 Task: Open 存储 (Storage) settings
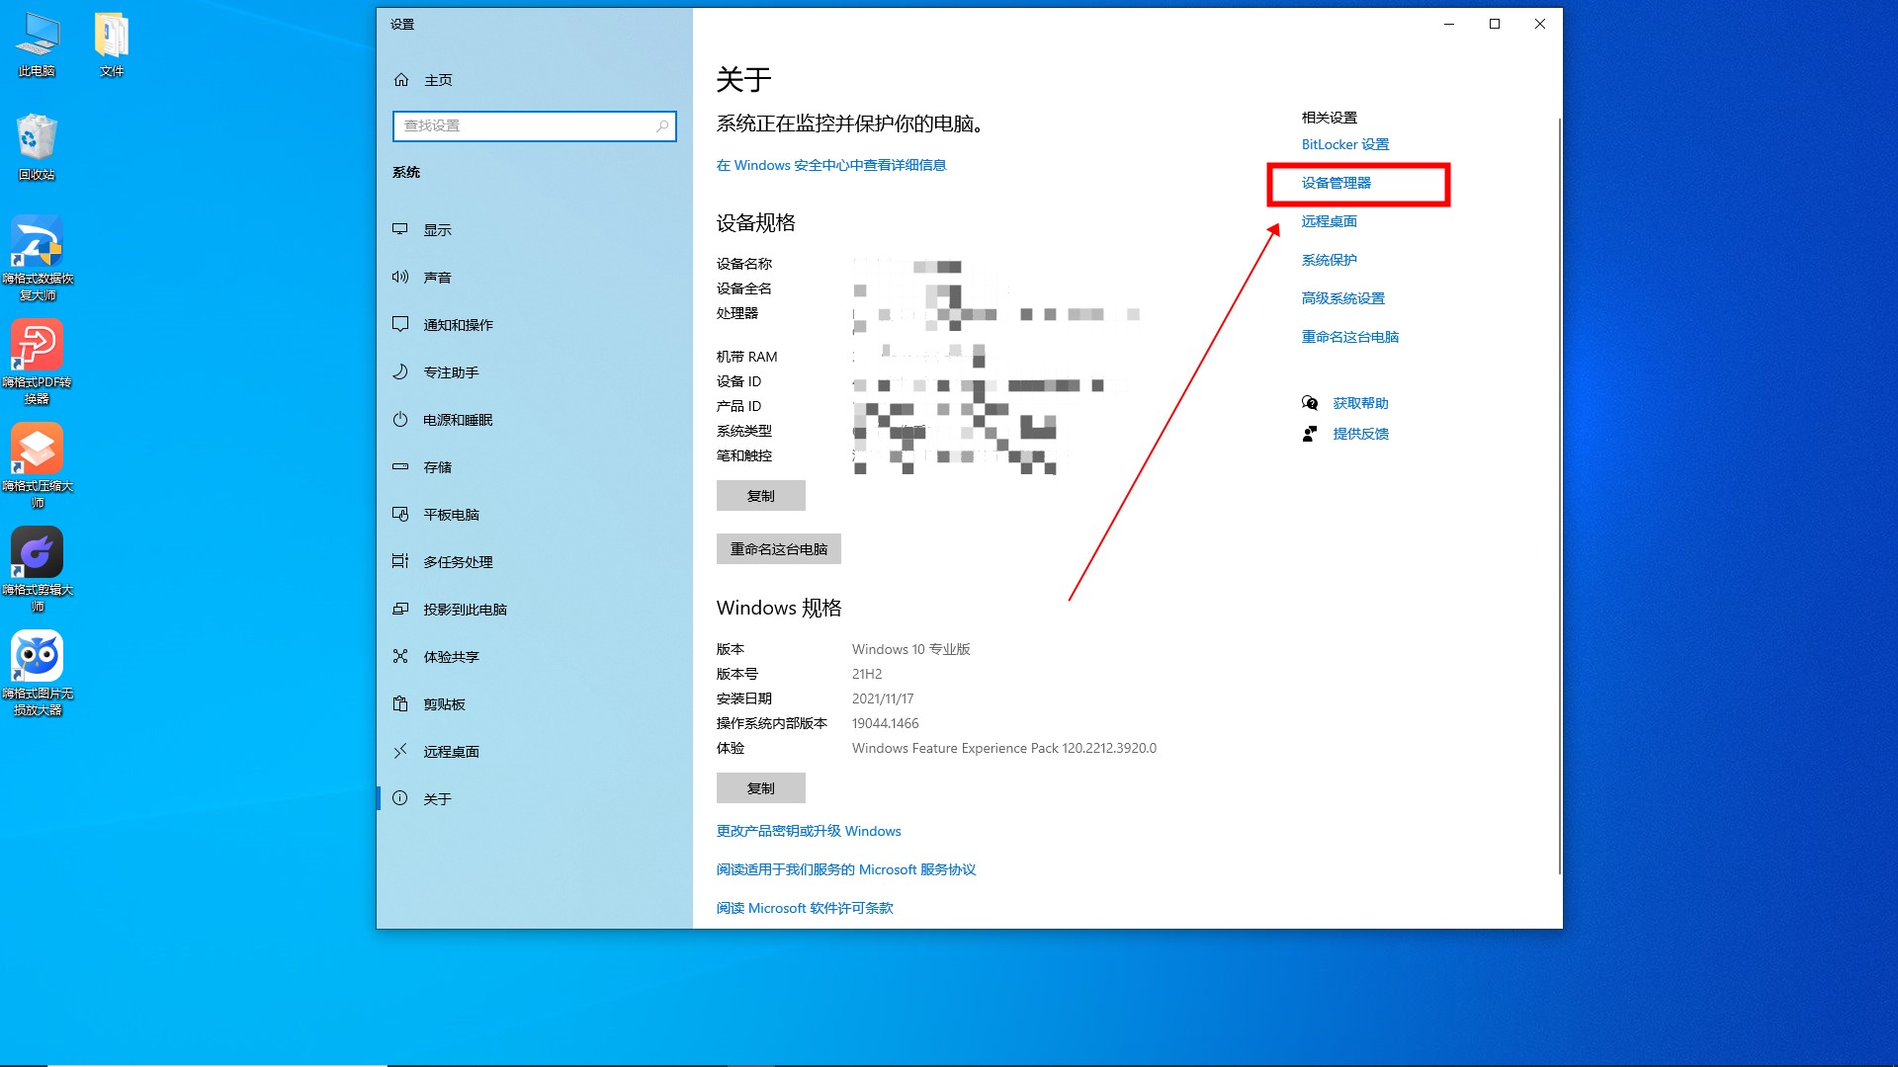click(x=438, y=466)
